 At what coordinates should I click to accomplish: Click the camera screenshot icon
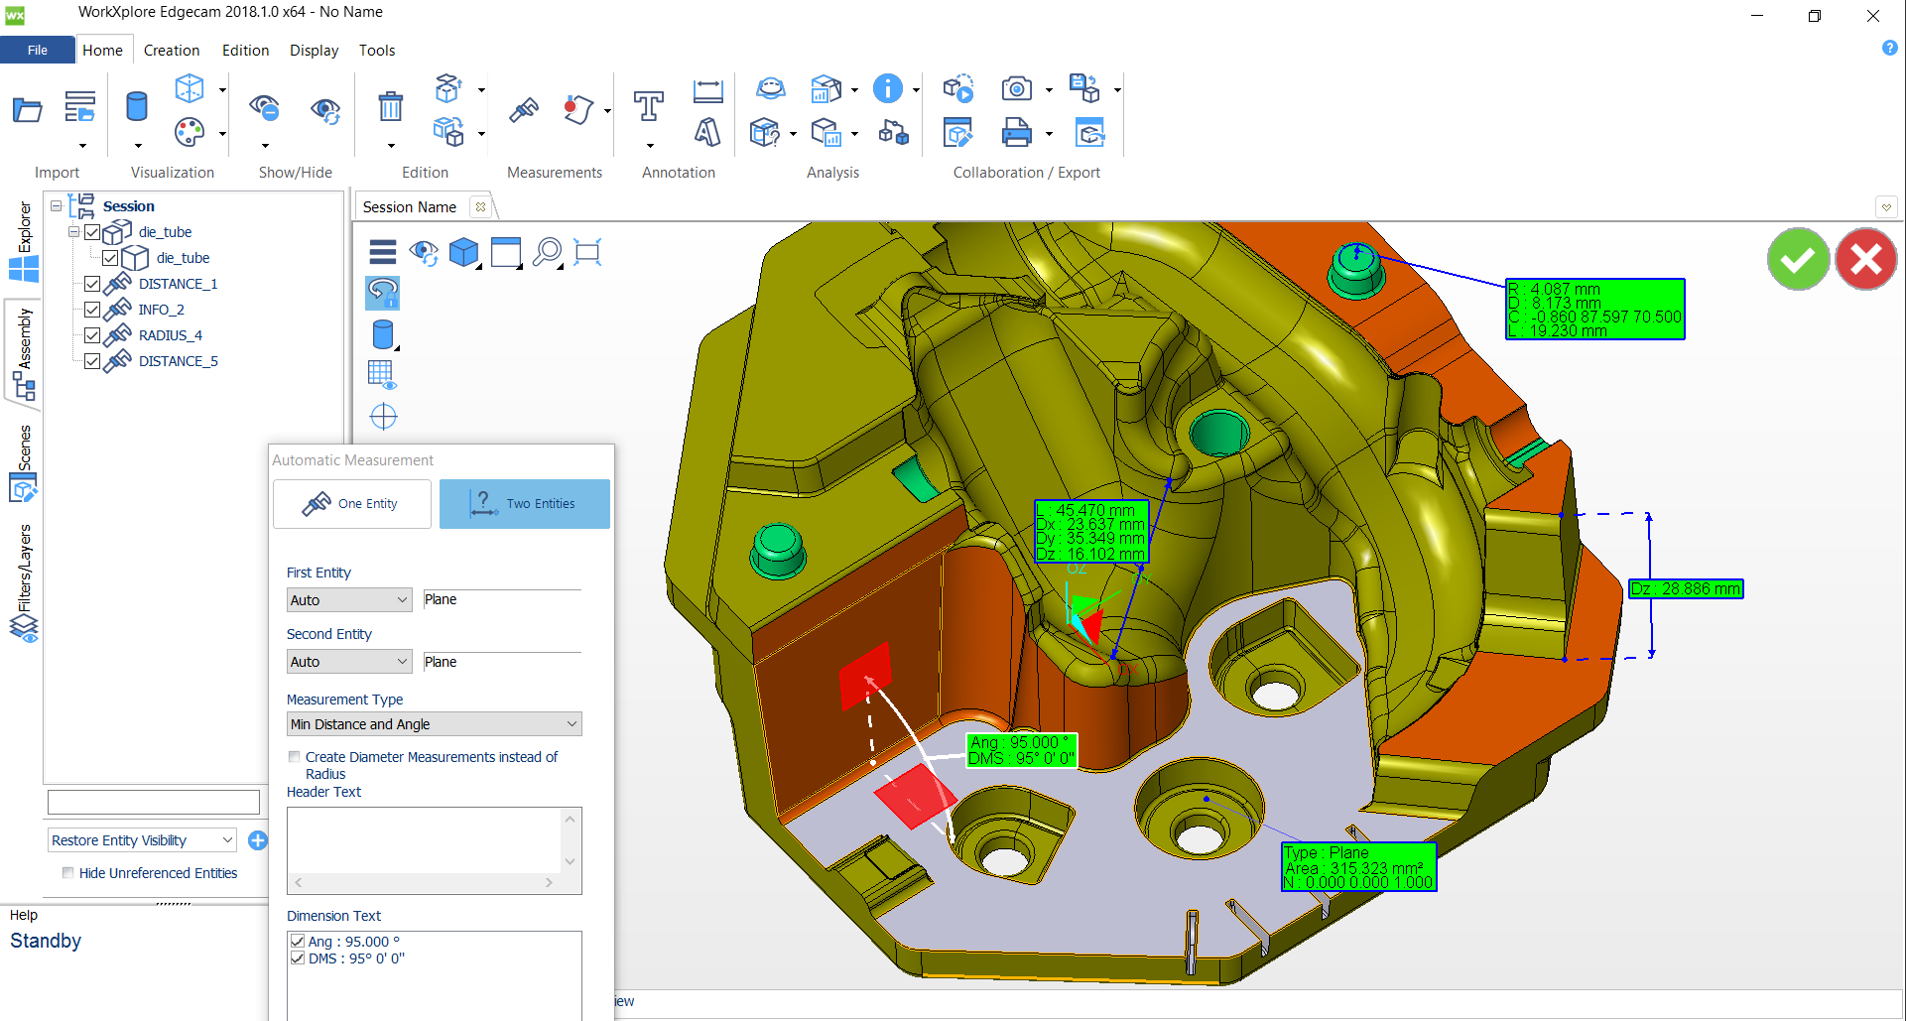point(1016,89)
